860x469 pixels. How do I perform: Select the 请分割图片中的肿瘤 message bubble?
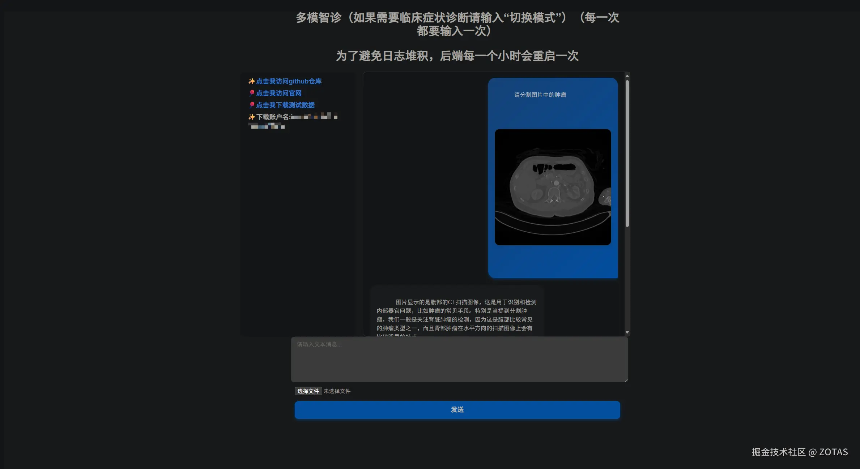540,95
